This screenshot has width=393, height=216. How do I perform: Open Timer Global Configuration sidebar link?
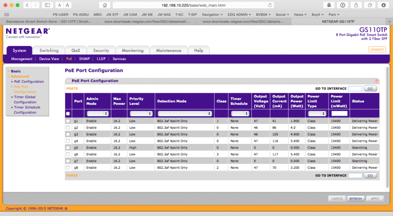pos(25,99)
